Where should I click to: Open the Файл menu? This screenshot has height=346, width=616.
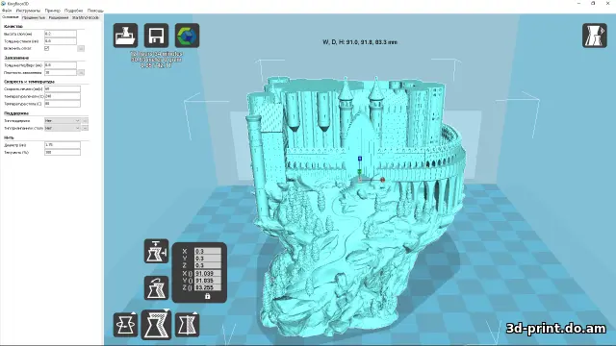7,11
